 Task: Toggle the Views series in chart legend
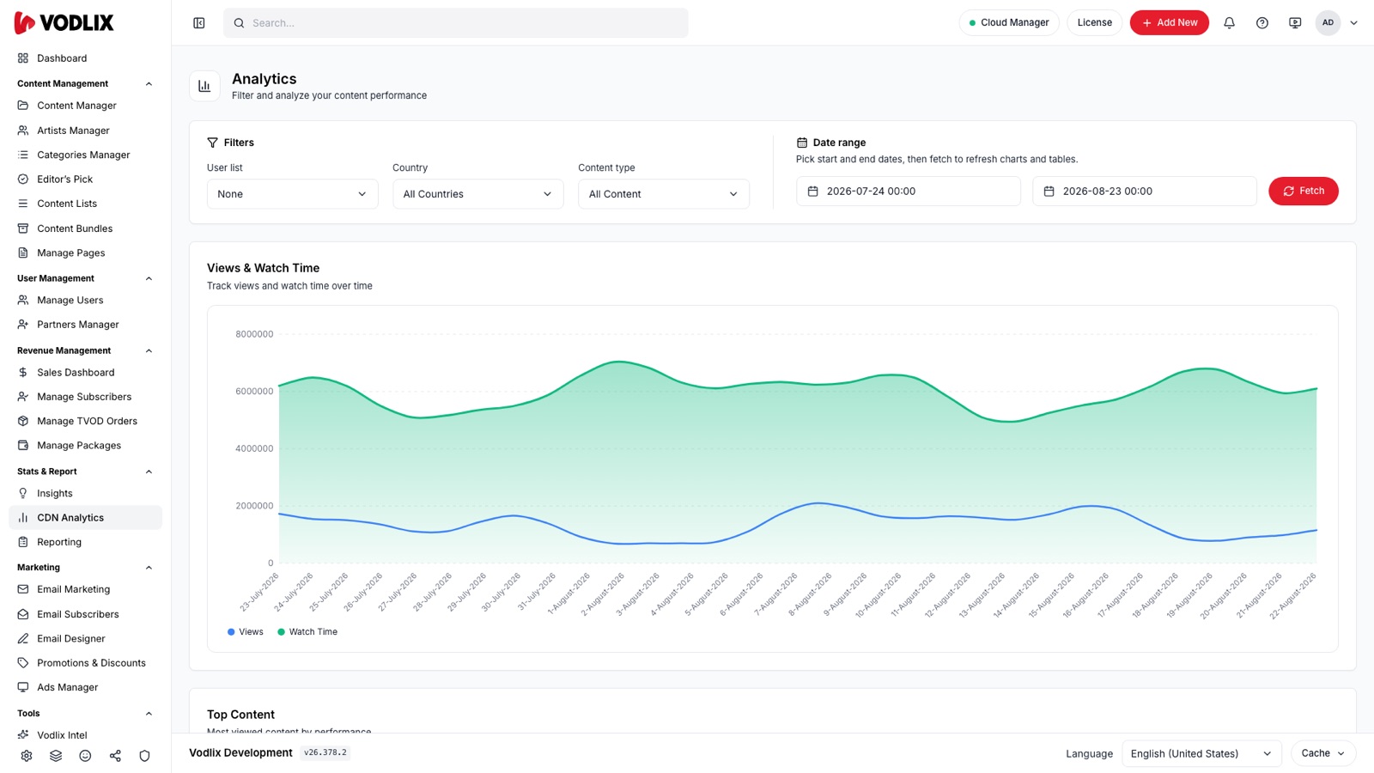[x=246, y=632]
